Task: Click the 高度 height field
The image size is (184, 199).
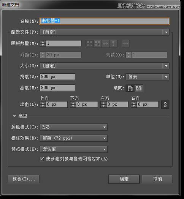Action: [57, 88]
